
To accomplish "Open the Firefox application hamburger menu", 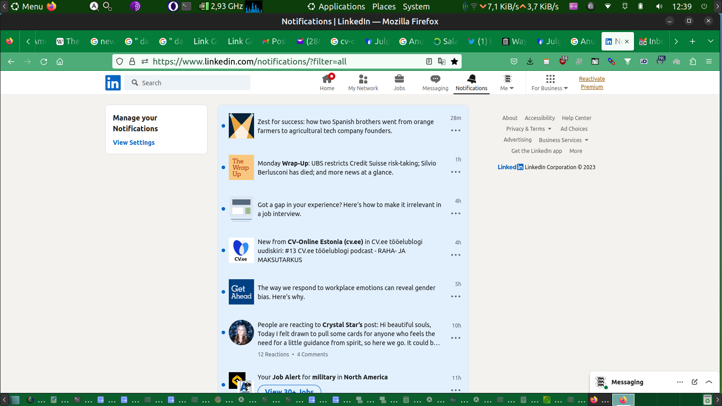I will point(709,62).
